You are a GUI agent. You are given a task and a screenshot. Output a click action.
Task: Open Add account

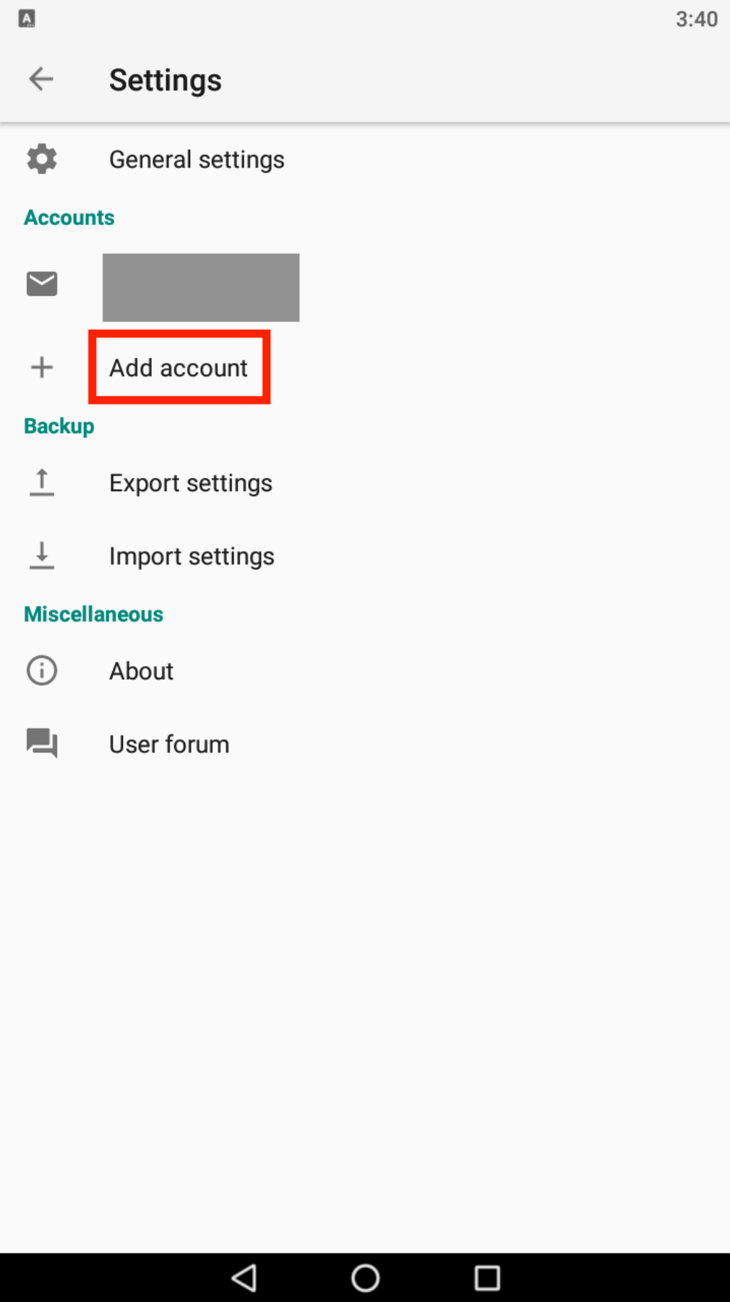click(178, 367)
